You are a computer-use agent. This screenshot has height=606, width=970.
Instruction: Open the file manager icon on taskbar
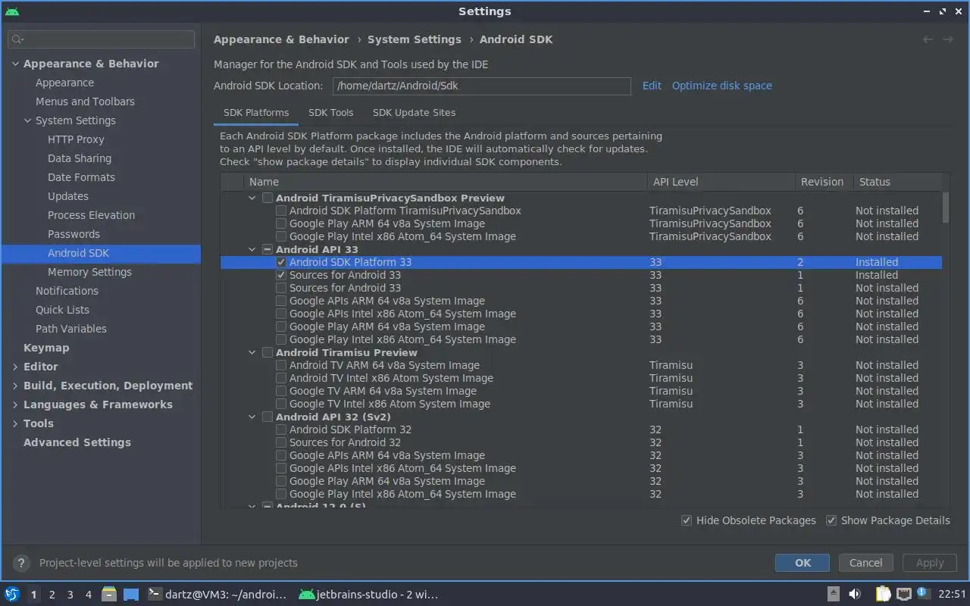point(109,594)
